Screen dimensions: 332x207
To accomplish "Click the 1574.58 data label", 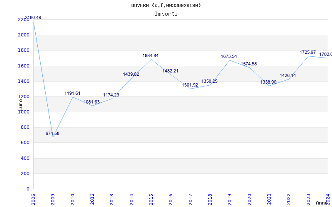I will (249, 64).
